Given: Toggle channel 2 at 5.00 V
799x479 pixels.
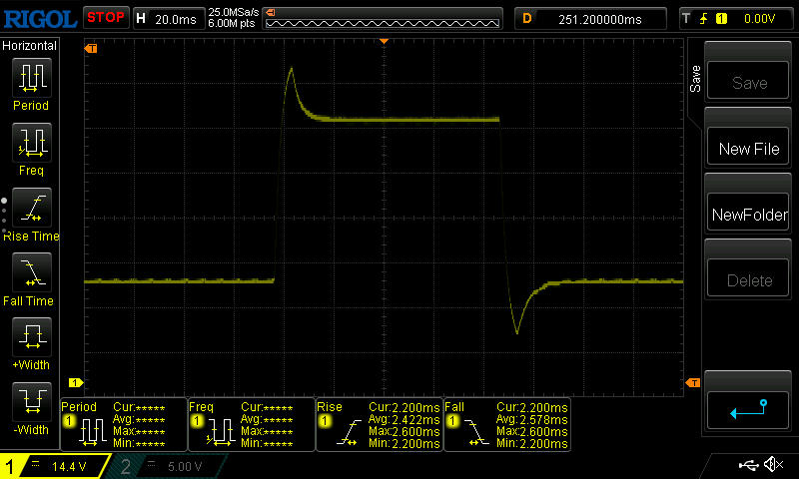Looking at the screenshot, I should coord(165,466).
